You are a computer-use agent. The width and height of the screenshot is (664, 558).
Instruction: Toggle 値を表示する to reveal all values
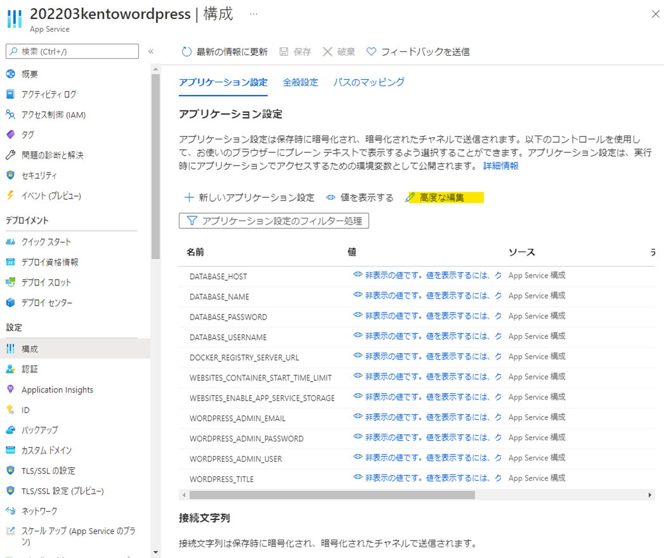coord(360,198)
